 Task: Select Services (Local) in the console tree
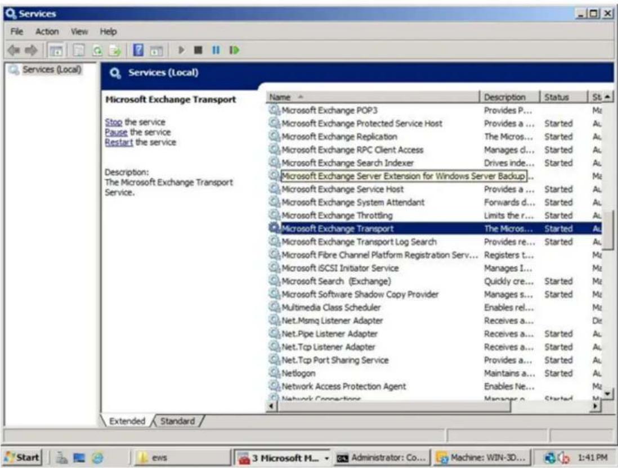[51, 70]
